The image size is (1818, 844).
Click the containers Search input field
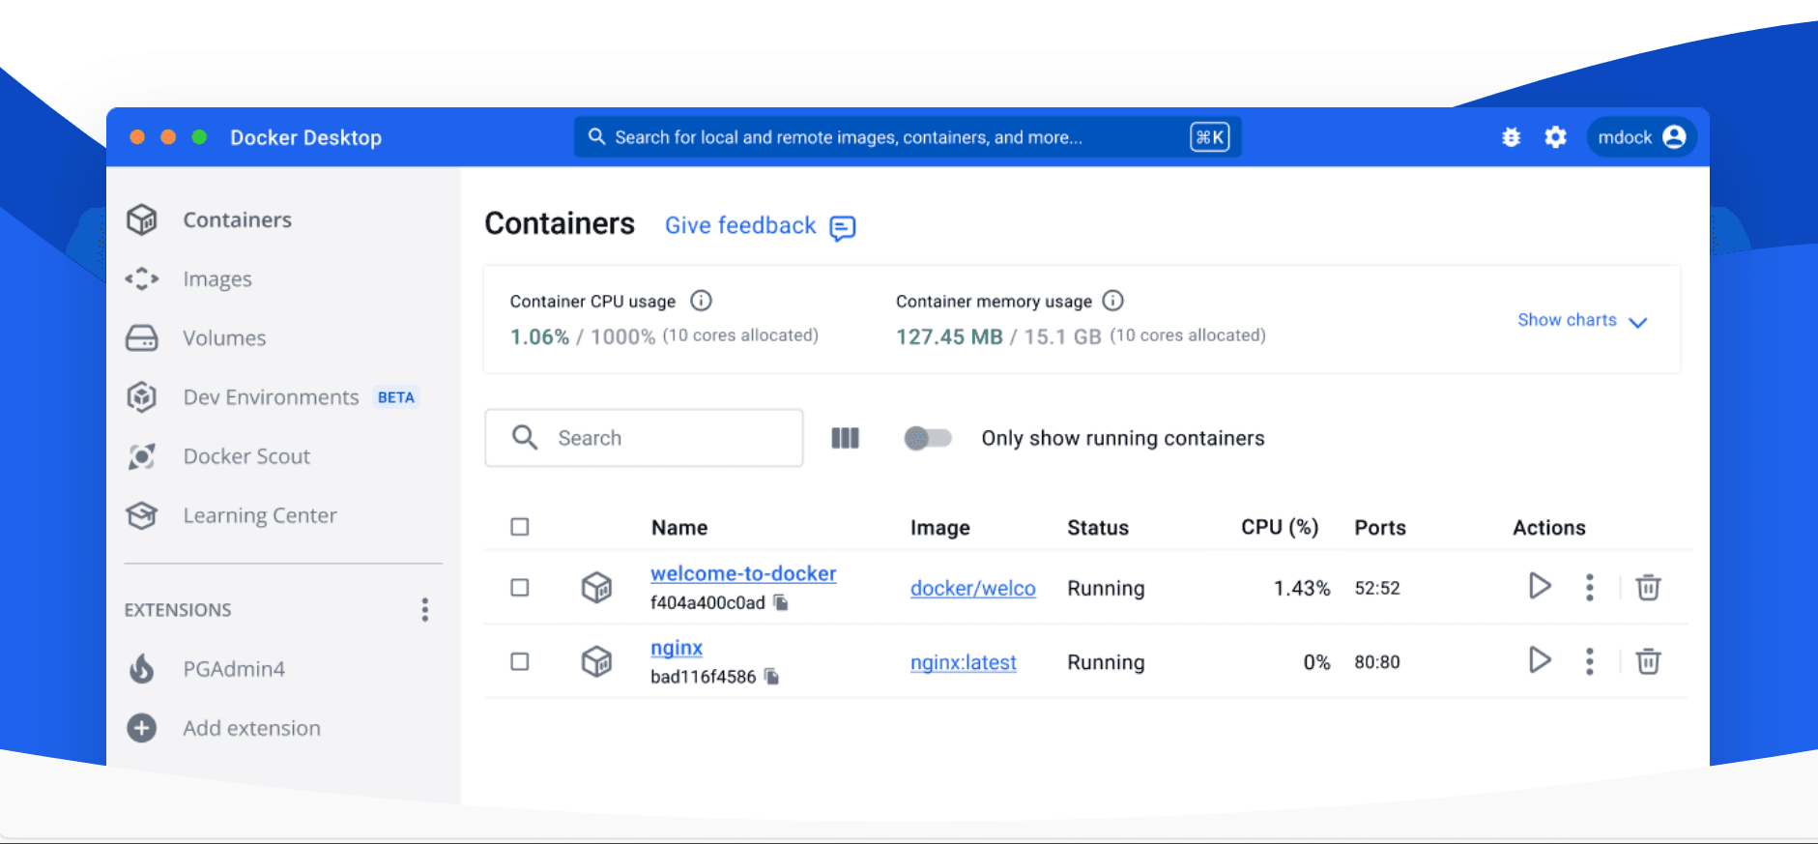[644, 438]
